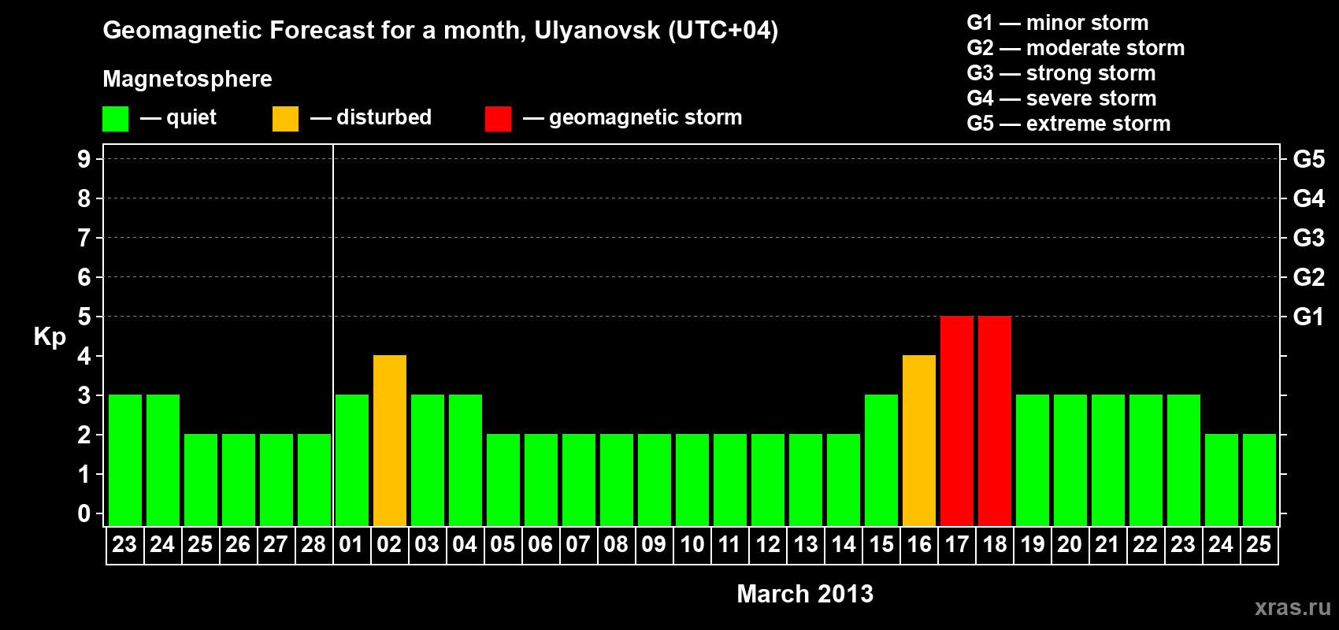1339x630 pixels.
Task: Click the Kp axis value 0
Action: pos(84,513)
